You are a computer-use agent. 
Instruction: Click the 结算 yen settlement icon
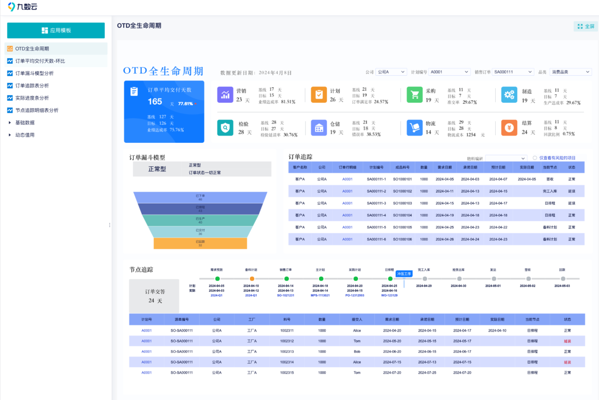pyautogui.click(x=510, y=128)
